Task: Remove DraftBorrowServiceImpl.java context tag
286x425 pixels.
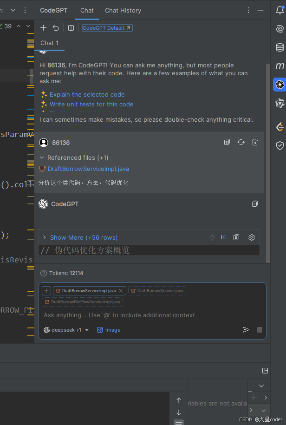Action: (x=121, y=291)
